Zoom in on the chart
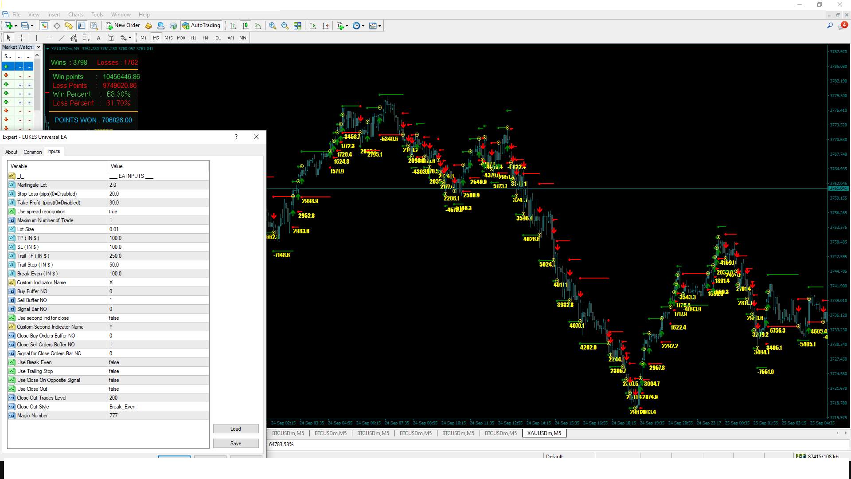 273,26
